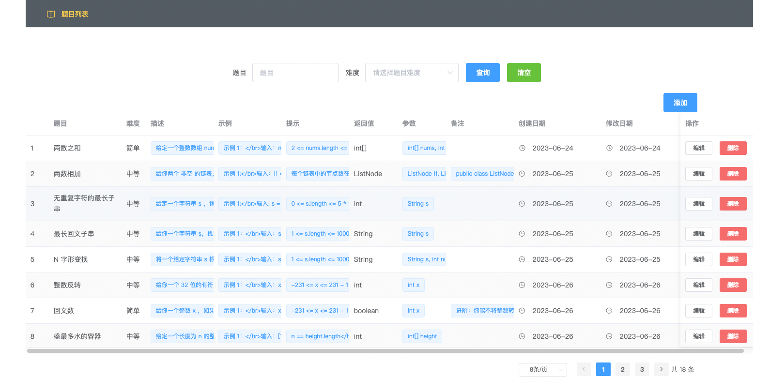The image size is (770, 392).
Task: Delete the 回文数 problem row
Action: (x=733, y=311)
